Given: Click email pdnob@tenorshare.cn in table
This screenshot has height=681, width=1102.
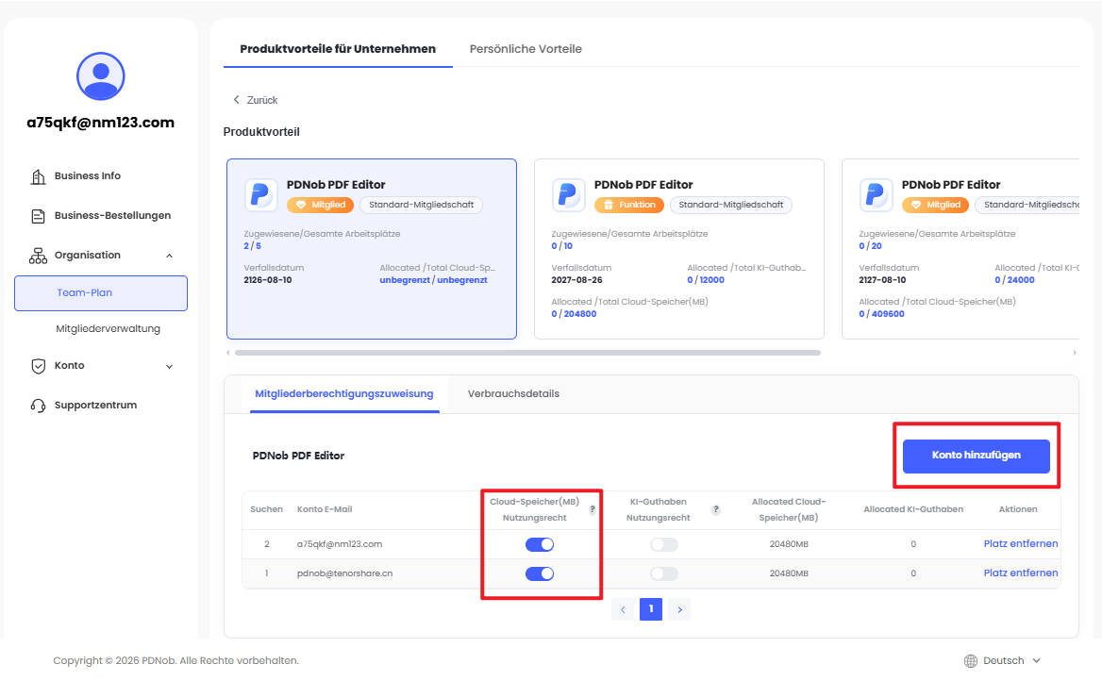Looking at the screenshot, I should coord(344,574).
